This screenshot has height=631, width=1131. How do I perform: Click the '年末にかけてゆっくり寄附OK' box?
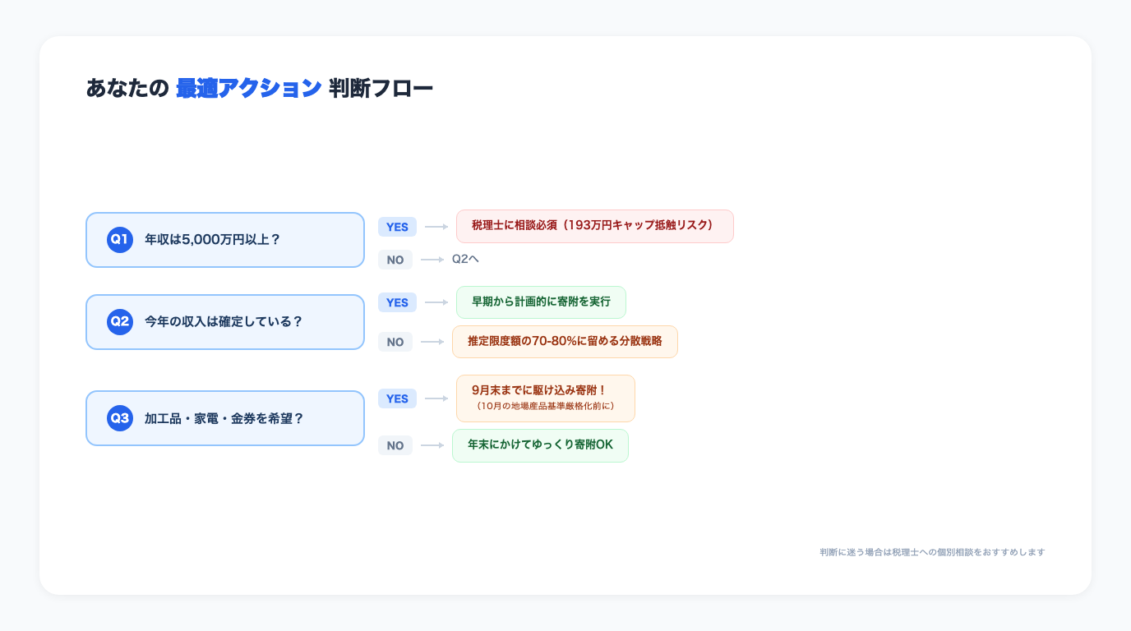tap(540, 445)
